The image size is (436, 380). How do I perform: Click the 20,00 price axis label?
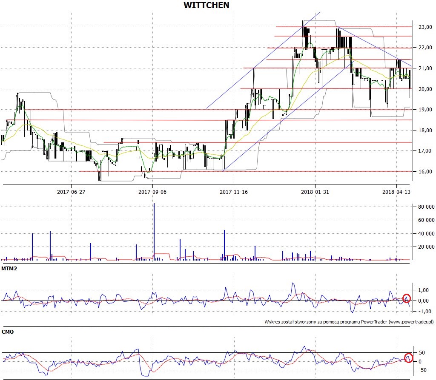pos(425,89)
